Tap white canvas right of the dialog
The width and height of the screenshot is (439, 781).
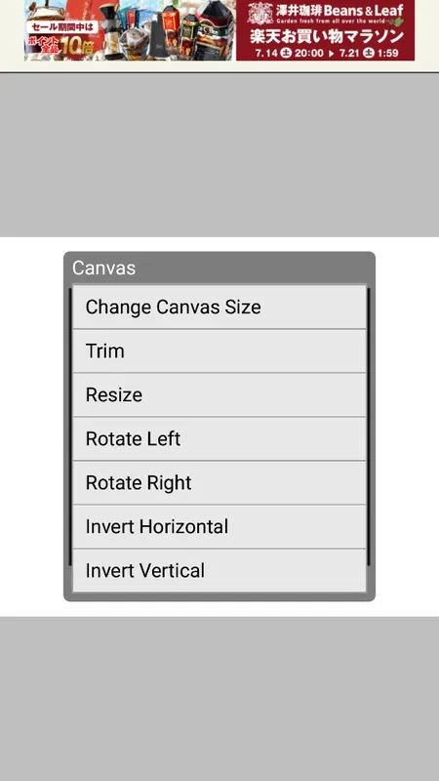click(x=407, y=427)
